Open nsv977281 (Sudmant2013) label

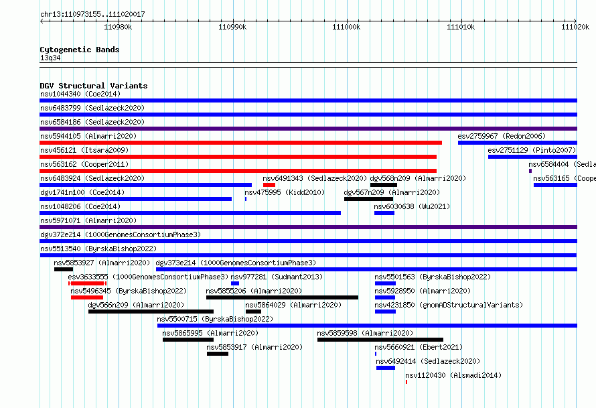point(277,277)
